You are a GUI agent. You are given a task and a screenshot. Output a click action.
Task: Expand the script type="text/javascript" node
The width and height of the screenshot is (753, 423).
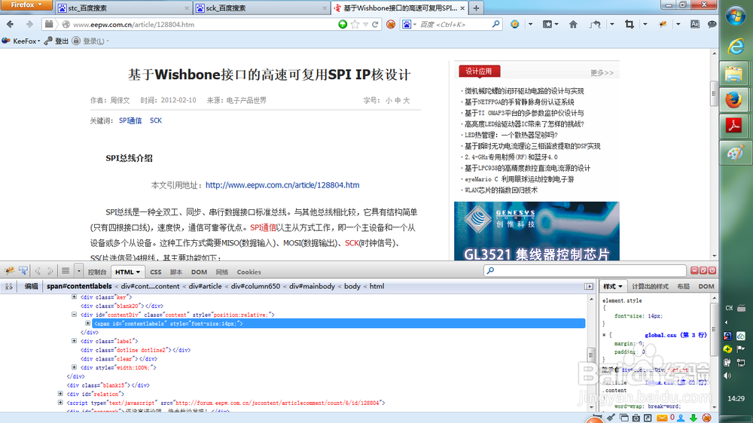click(60, 403)
